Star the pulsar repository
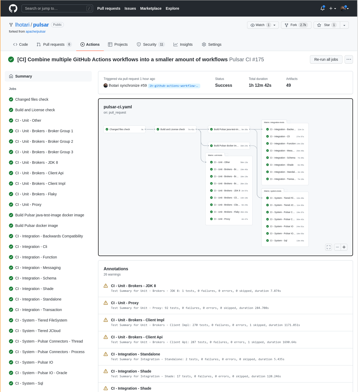 point(327,25)
